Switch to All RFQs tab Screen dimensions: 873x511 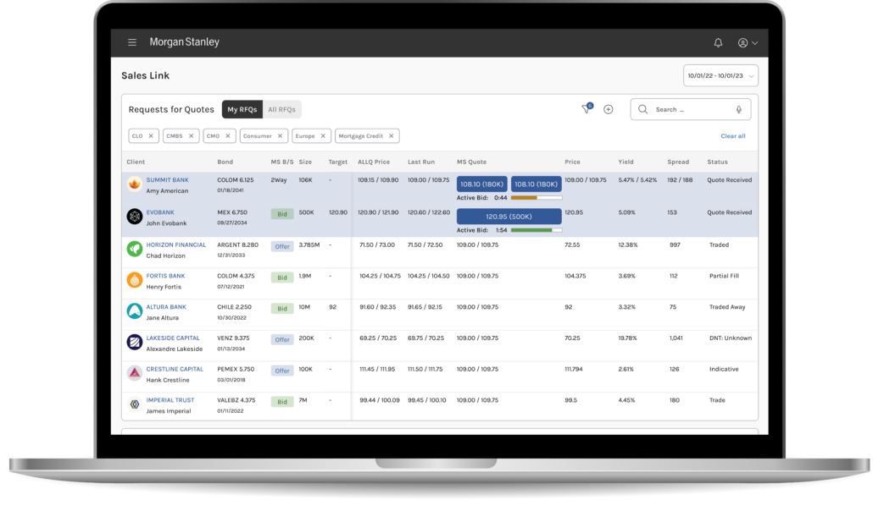click(282, 109)
